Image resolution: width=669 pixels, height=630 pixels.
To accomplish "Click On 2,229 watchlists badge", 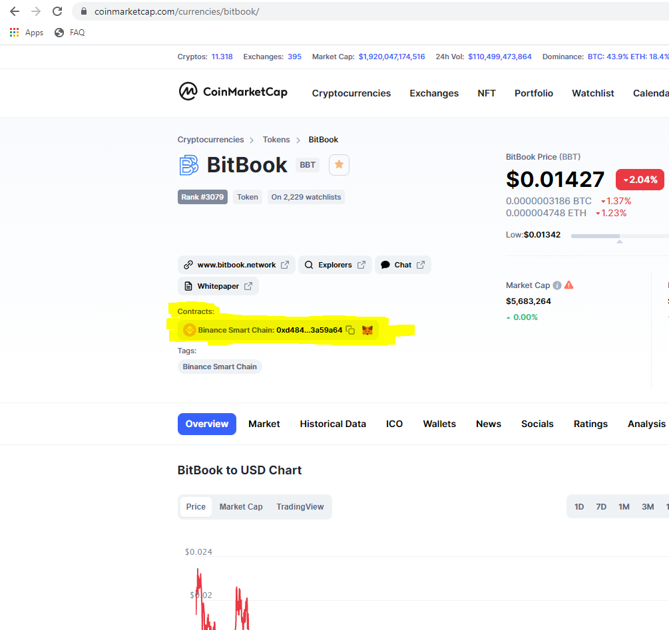I will [x=306, y=197].
